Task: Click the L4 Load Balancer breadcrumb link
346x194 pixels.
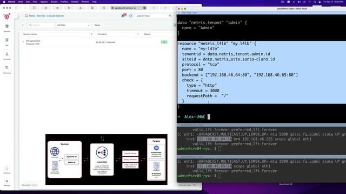Action: tap(55, 16)
